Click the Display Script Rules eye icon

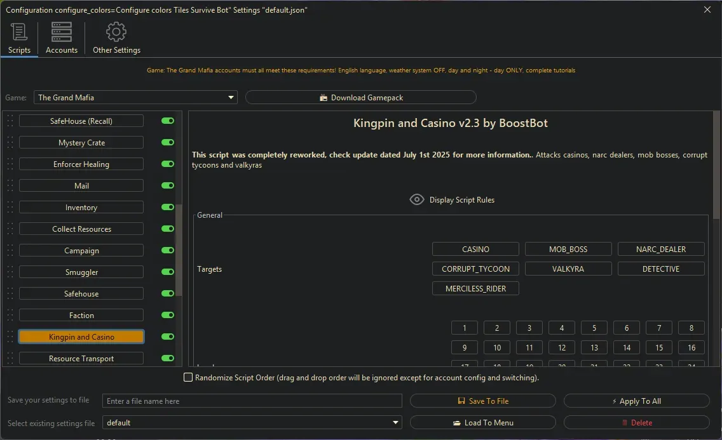click(x=417, y=199)
